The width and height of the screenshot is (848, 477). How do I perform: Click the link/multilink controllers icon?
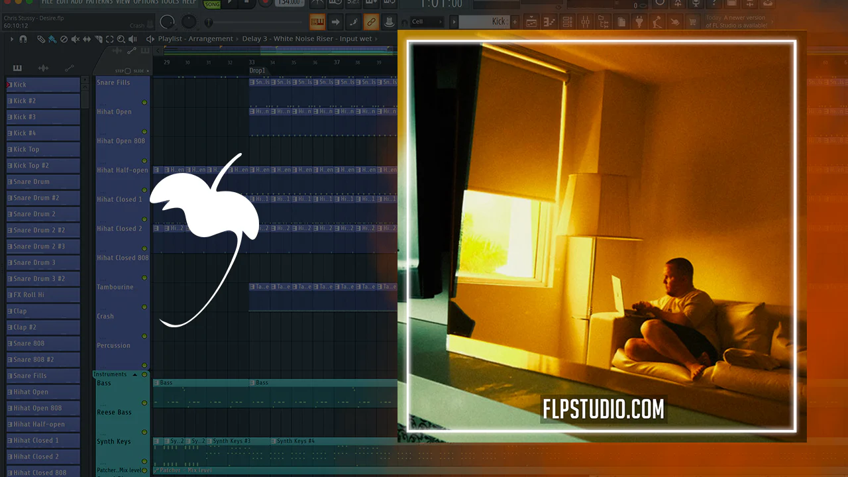pos(371,22)
